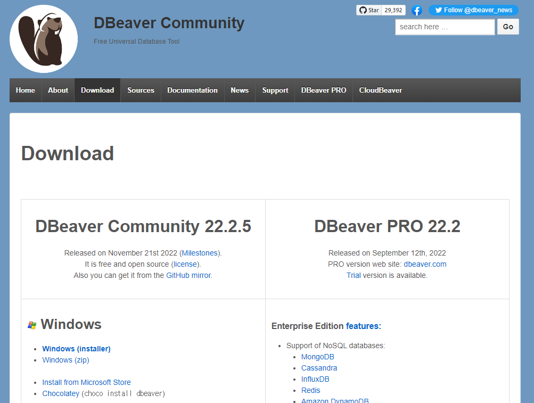Open the Support menu item
Image resolution: width=534 pixels, height=403 pixels.
[x=275, y=91]
